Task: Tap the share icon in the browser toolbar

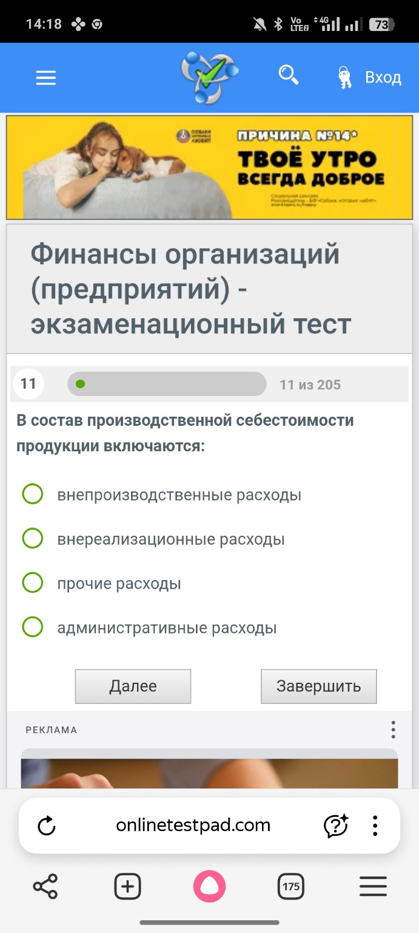Action: pos(46,886)
